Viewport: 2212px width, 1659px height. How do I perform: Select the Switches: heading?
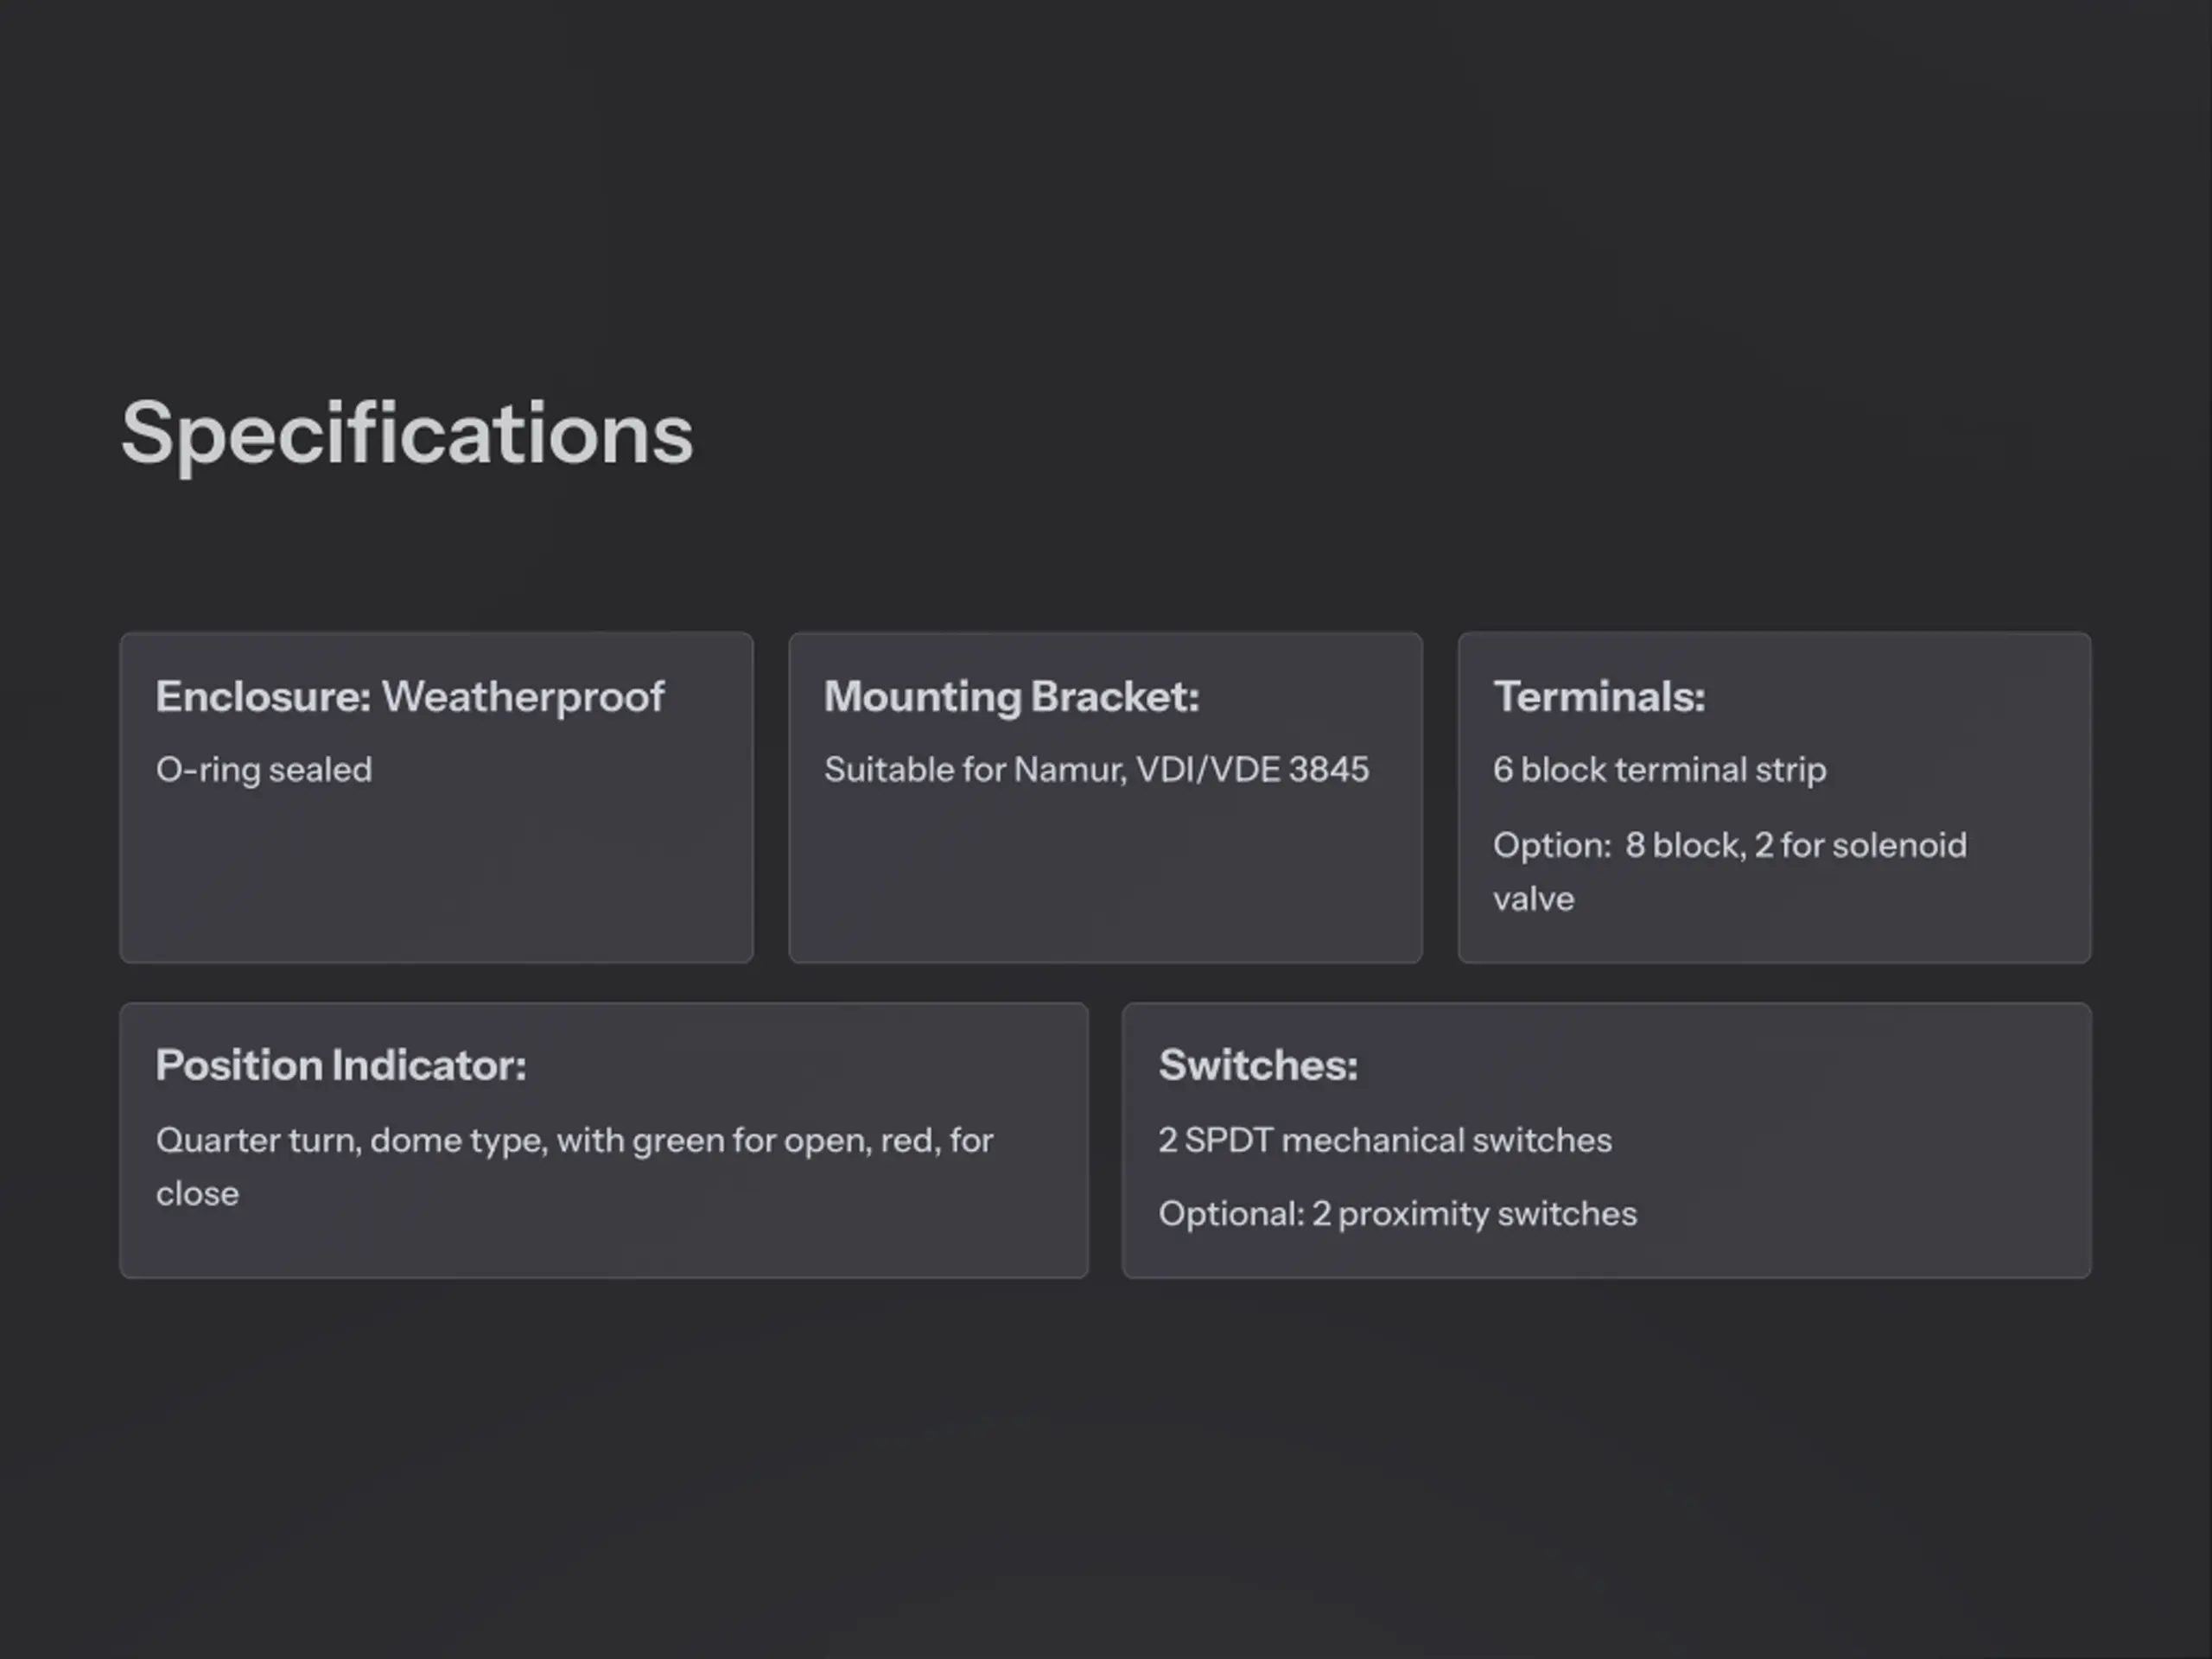point(1258,1065)
